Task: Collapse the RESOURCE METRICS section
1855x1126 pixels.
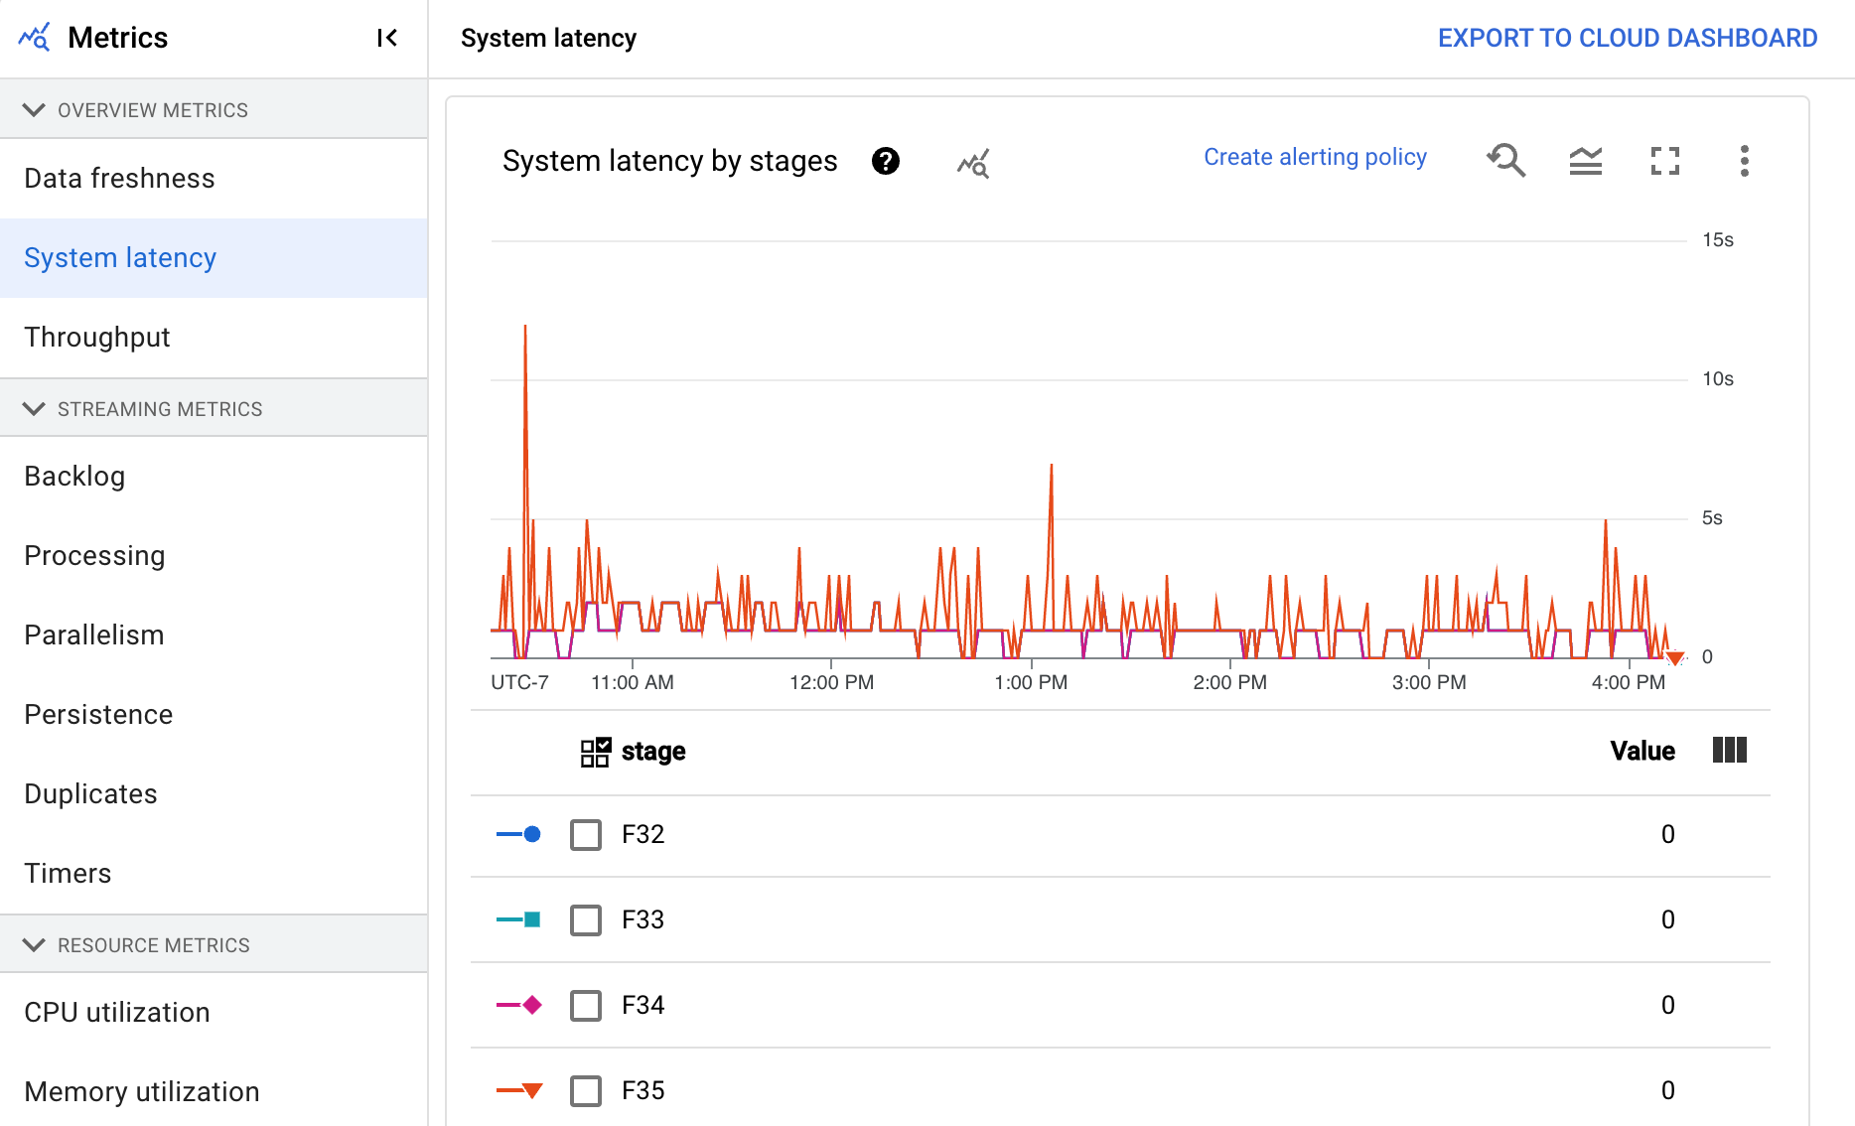Action: pyautogui.click(x=35, y=944)
